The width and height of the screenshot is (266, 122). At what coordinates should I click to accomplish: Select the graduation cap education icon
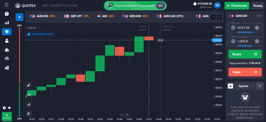pyautogui.click(x=7, y=32)
